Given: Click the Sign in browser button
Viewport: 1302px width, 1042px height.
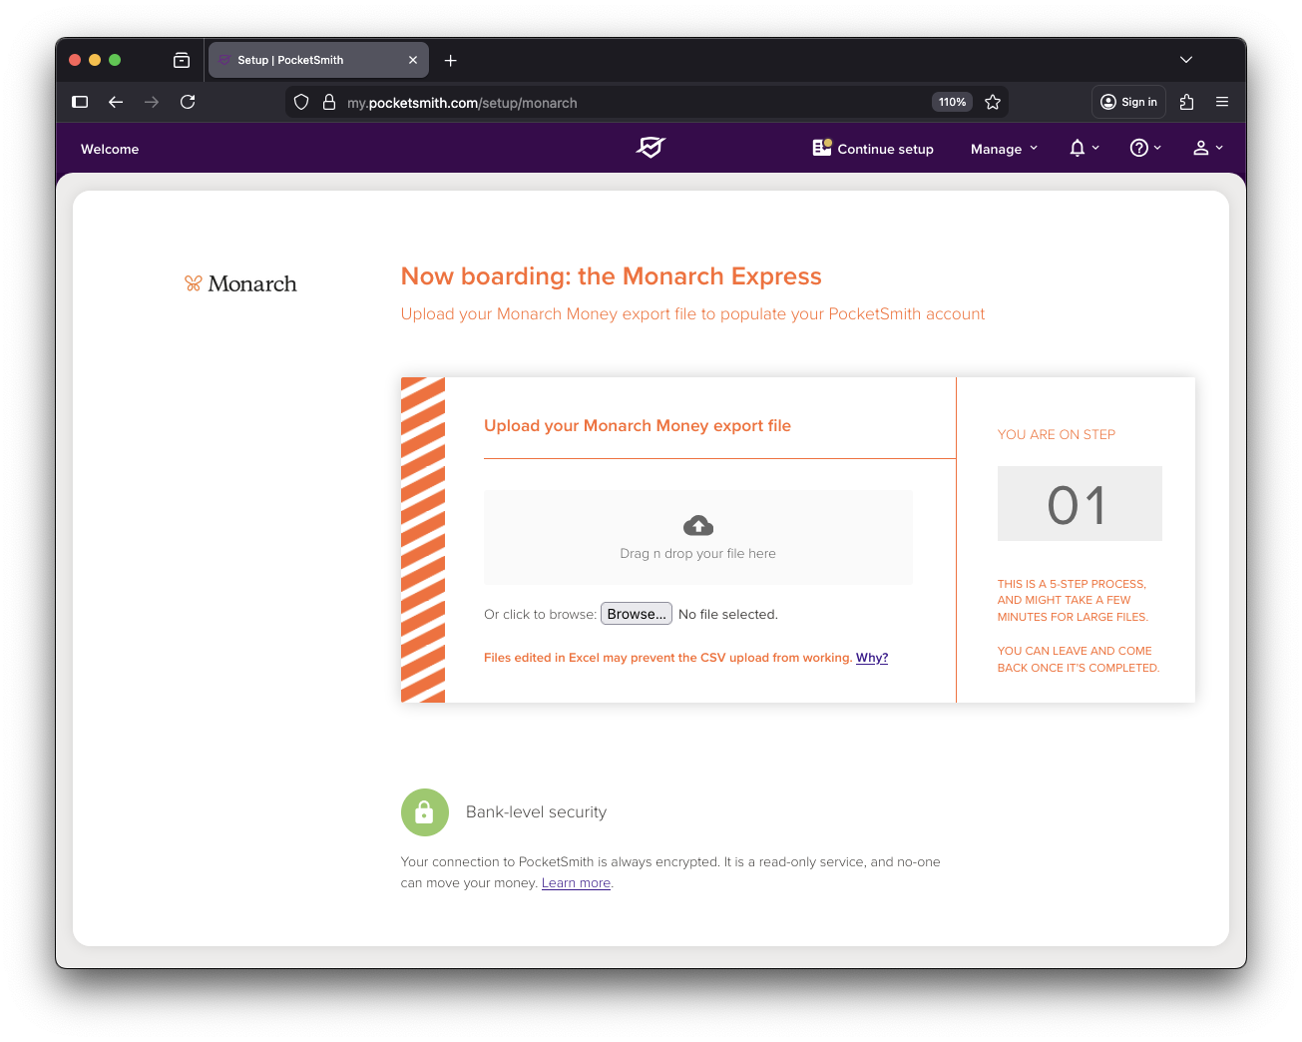Looking at the screenshot, I should coord(1128,102).
